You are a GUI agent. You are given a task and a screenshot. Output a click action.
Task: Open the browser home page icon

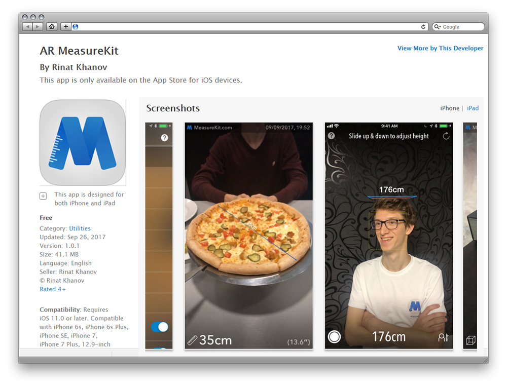[51, 27]
